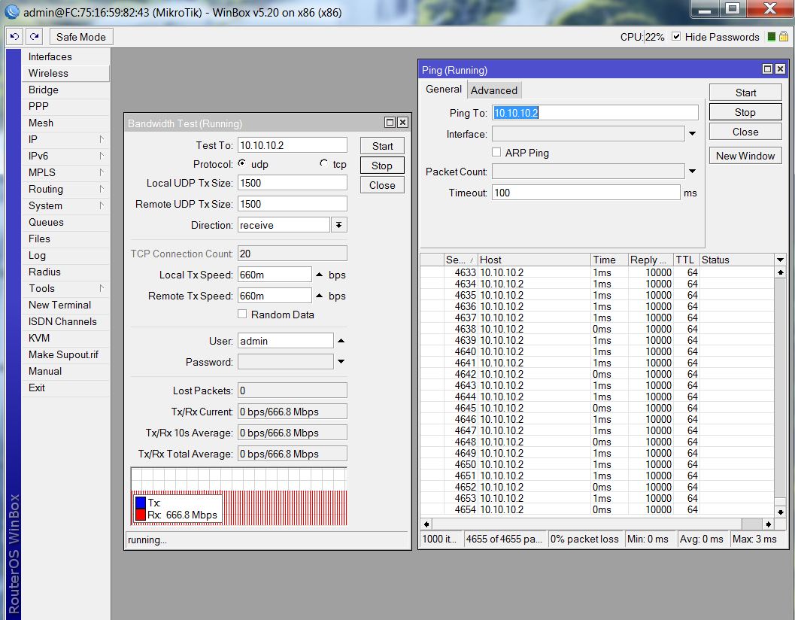Open the Direction dropdown
Screen dimensions: 795x620
click(338, 225)
